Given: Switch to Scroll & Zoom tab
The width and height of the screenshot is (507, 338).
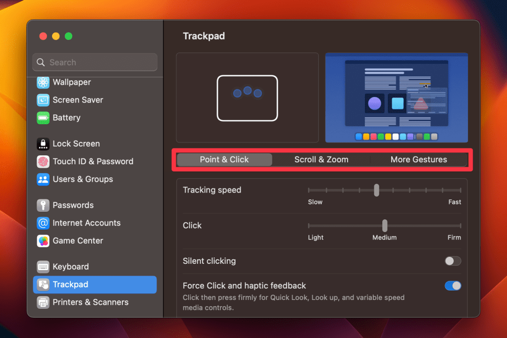Looking at the screenshot, I should click(x=321, y=160).
